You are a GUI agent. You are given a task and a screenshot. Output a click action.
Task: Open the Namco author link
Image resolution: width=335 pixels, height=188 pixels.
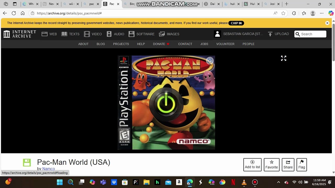(x=48, y=169)
